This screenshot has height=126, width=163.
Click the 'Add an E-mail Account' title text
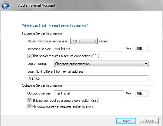[37, 5]
